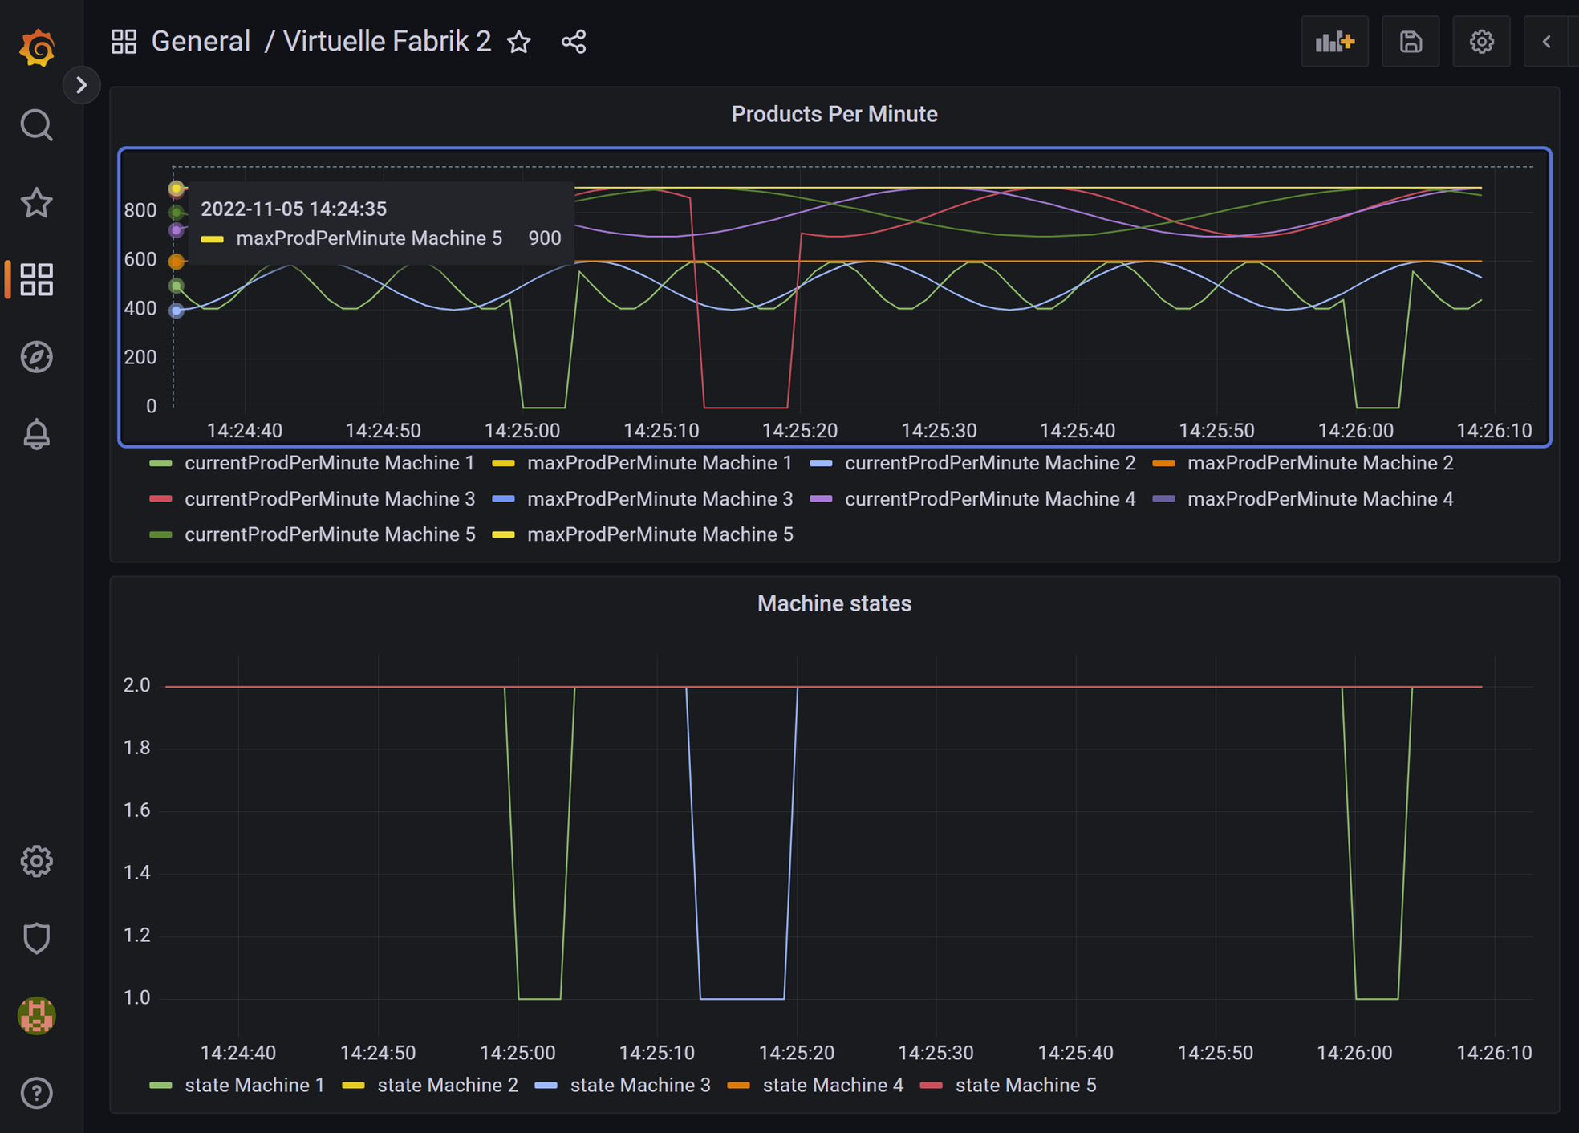The width and height of the screenshot is (1579, 1133).
Task: Toggle state Machine 1 legend series
Action: (x=254, y=1085)
